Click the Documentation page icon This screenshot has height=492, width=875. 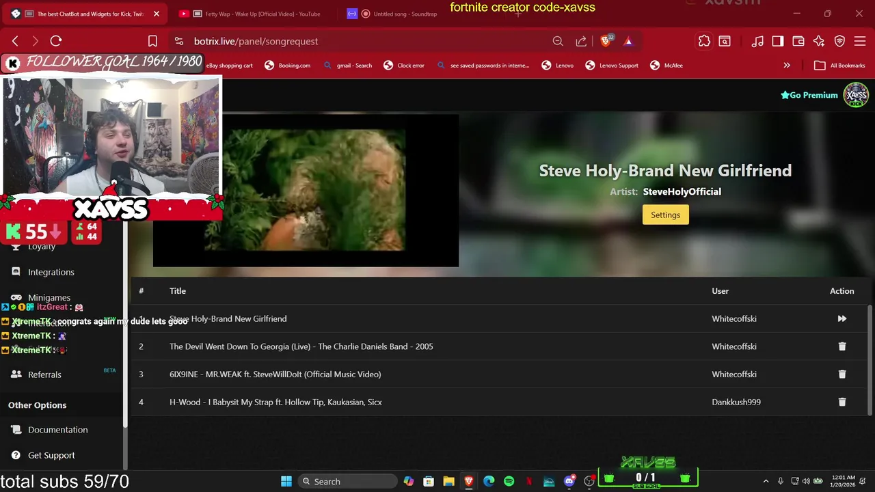click(16, 430)
